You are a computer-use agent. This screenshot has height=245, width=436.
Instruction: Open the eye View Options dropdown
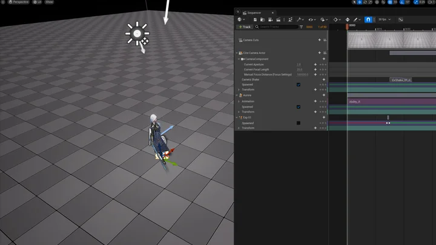click(312, 19)
